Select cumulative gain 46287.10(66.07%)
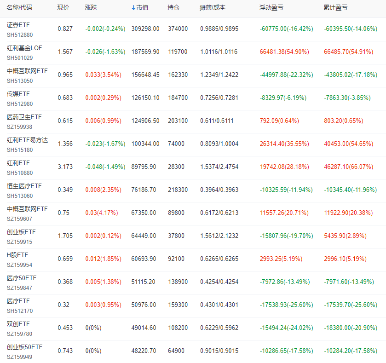The height and width of the screenshot is (363, 386). point(349,167)
